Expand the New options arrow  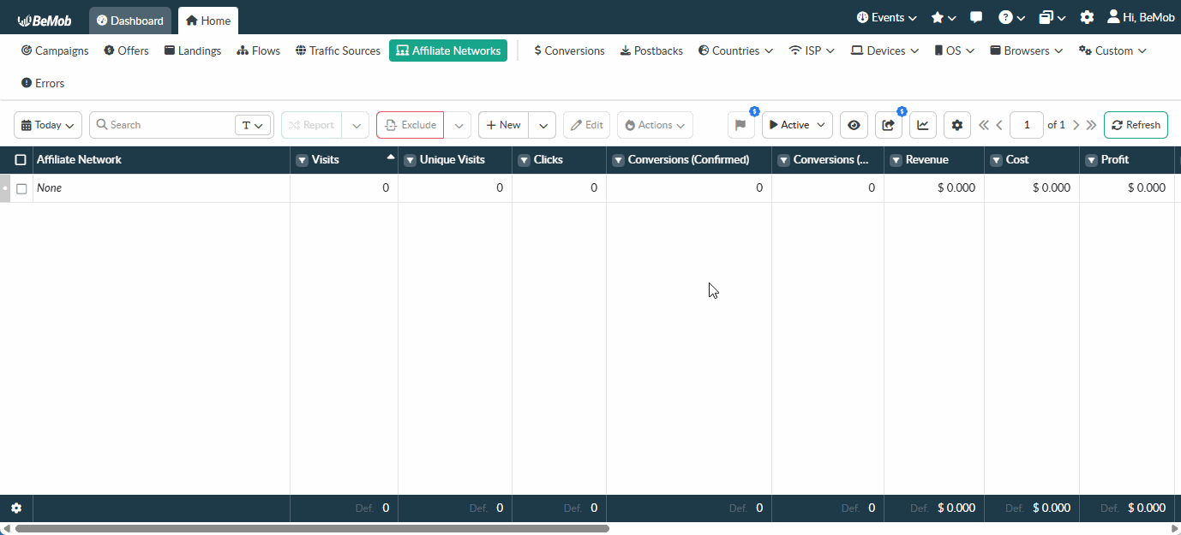tap(543, 125)
